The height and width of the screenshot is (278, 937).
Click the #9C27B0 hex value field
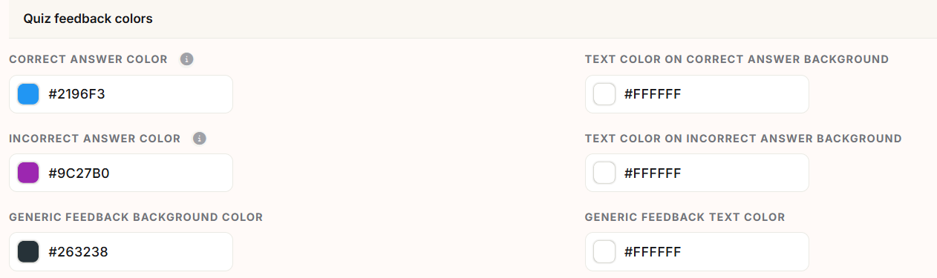[121, 173]
